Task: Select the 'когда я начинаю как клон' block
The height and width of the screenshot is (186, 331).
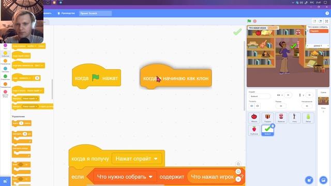Action: coord(176,77)
